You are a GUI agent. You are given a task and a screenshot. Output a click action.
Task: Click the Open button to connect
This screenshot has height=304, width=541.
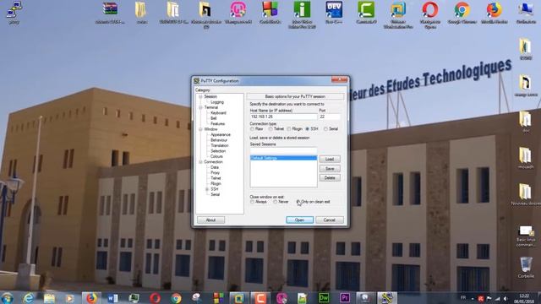pyautogui.click(x=299, y=220)
